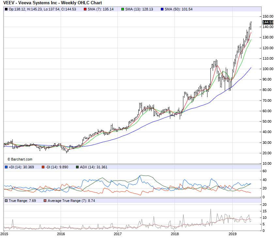Screen dimensions: 275x244
Task: Click the 80.00 price axis label
Action: tap(267, 90)
